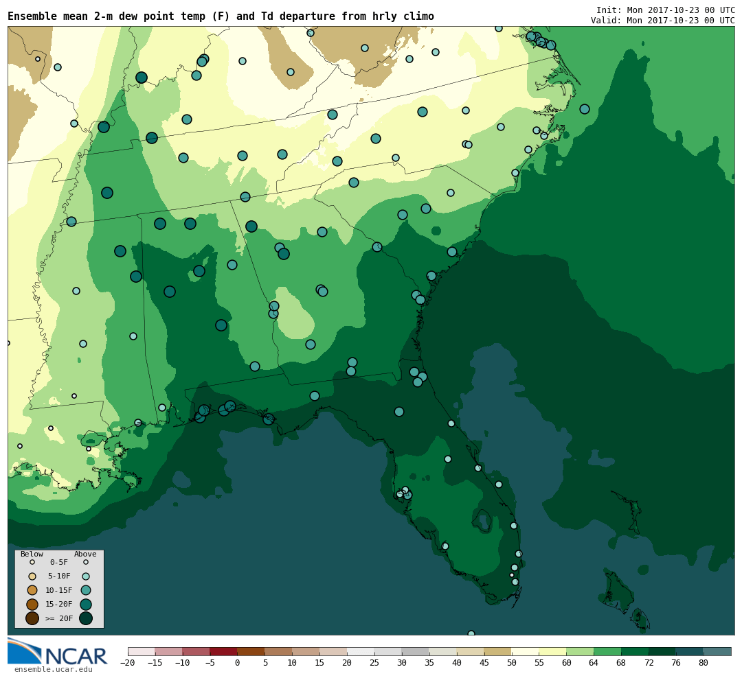742x678 pixels.
Task: Pick the darkest green swatch between 72 and 76
Action: (663, 651)
